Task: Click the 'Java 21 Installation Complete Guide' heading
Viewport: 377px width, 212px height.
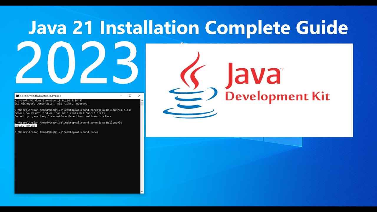Action: point(188,28)
